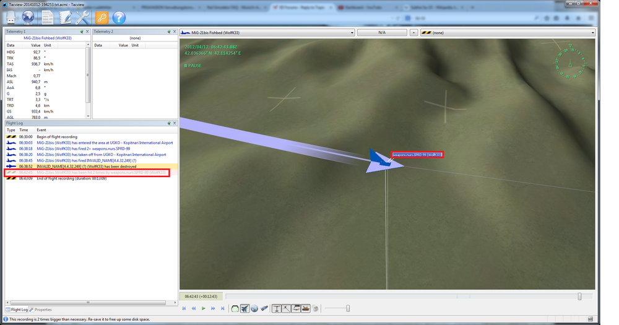Click the Type column header in Flight Log
Screen dimensions: 619x325
[x=11, y=130]
